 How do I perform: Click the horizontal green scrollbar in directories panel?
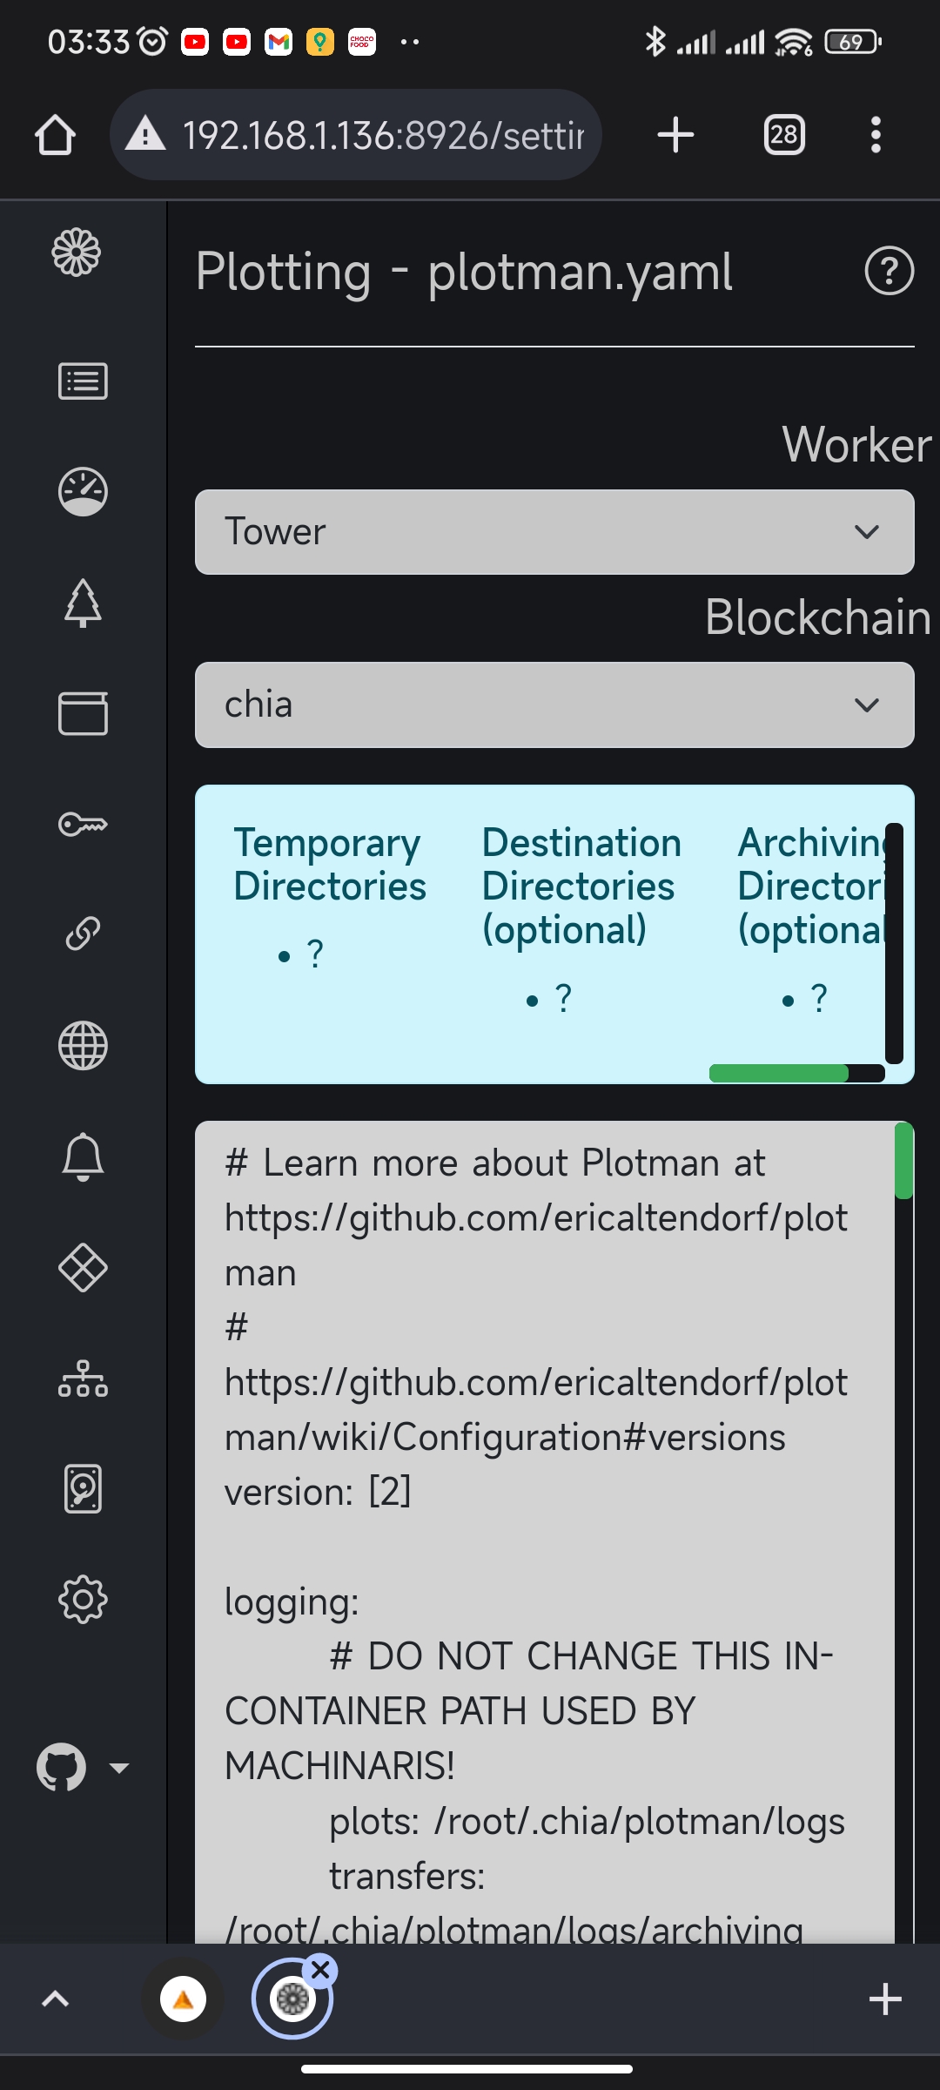click(x=779, y=1073)
